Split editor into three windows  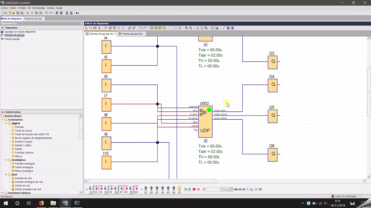point(180,28)
